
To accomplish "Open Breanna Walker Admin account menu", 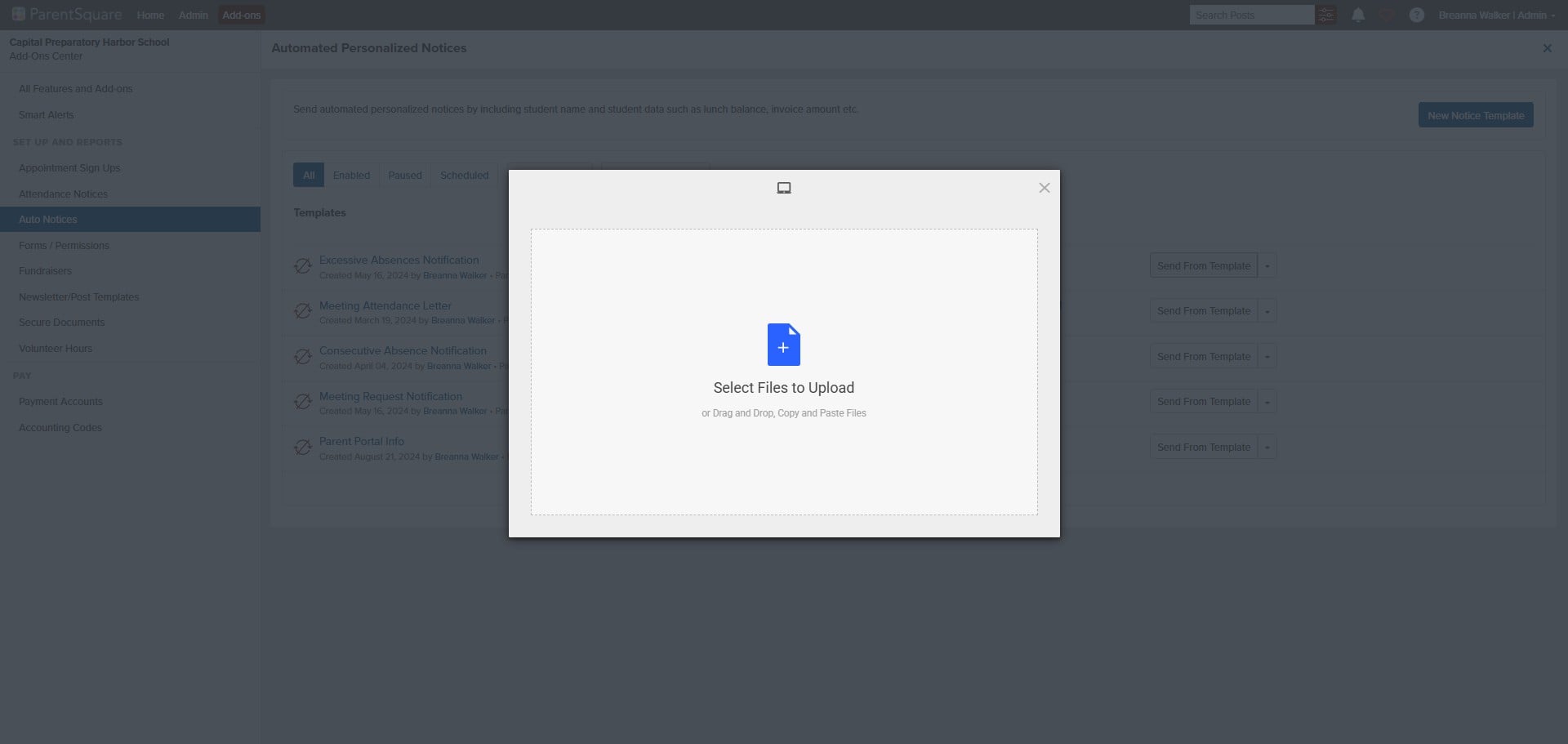I will coord(1496,15).
